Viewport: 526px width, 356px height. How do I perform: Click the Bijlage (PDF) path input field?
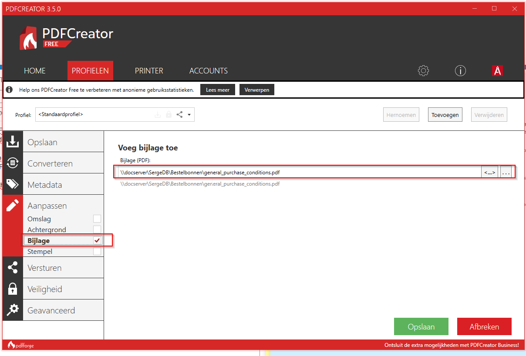click(299, 173)
